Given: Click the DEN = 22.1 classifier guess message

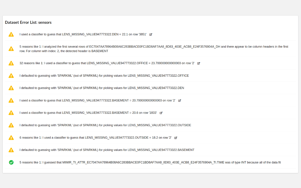Looking at the screenshot, I should [x=83, y=34].
